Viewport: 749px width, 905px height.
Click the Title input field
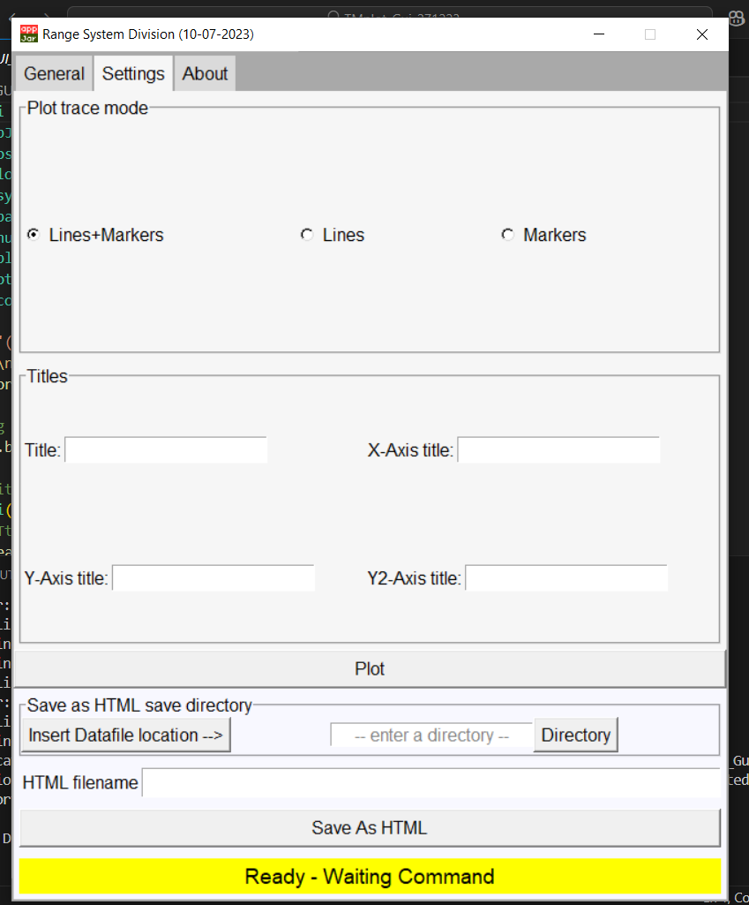(166, 450)
